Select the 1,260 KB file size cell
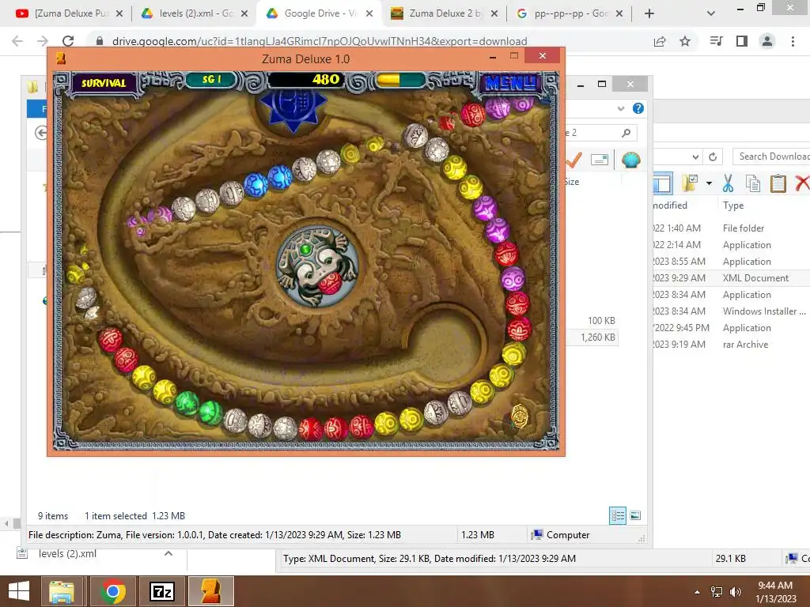810x607 pixels. 598,337
